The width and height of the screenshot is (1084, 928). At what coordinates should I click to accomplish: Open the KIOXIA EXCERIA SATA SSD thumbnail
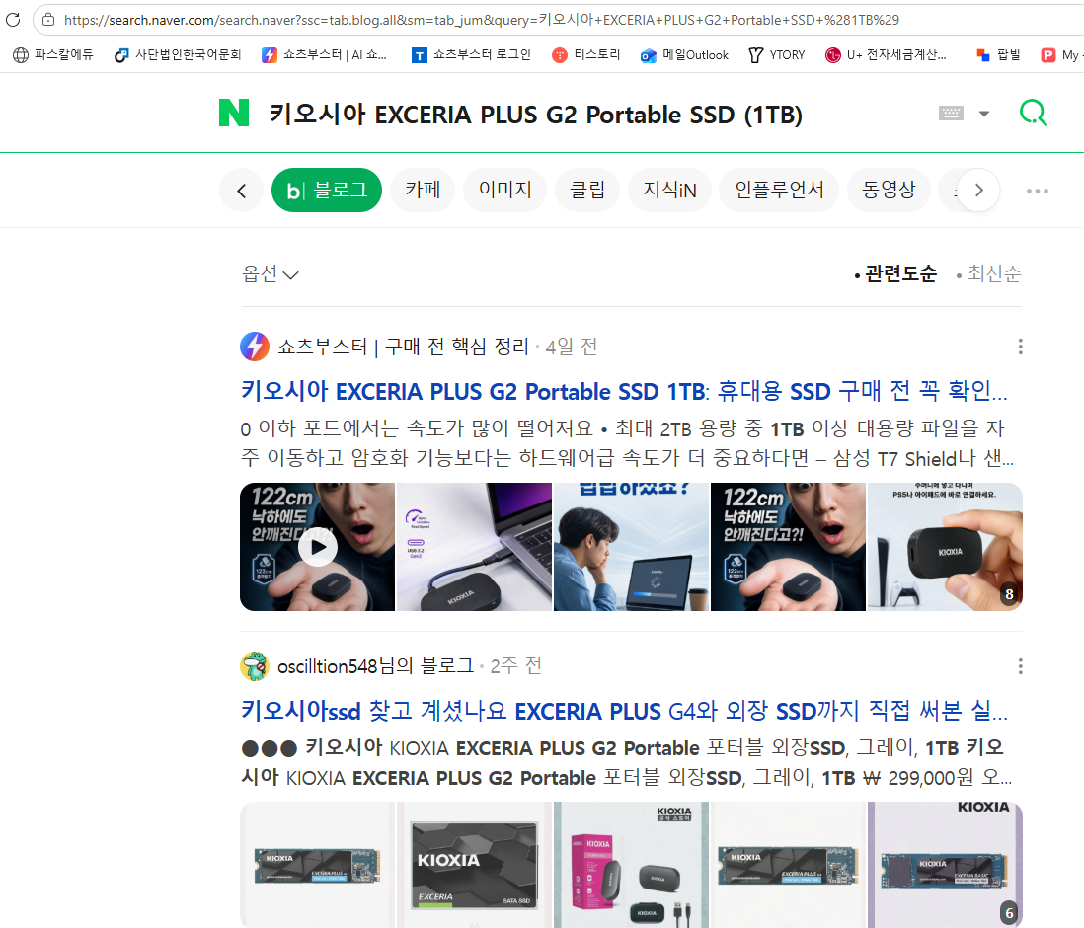click(x=474, y=865)
